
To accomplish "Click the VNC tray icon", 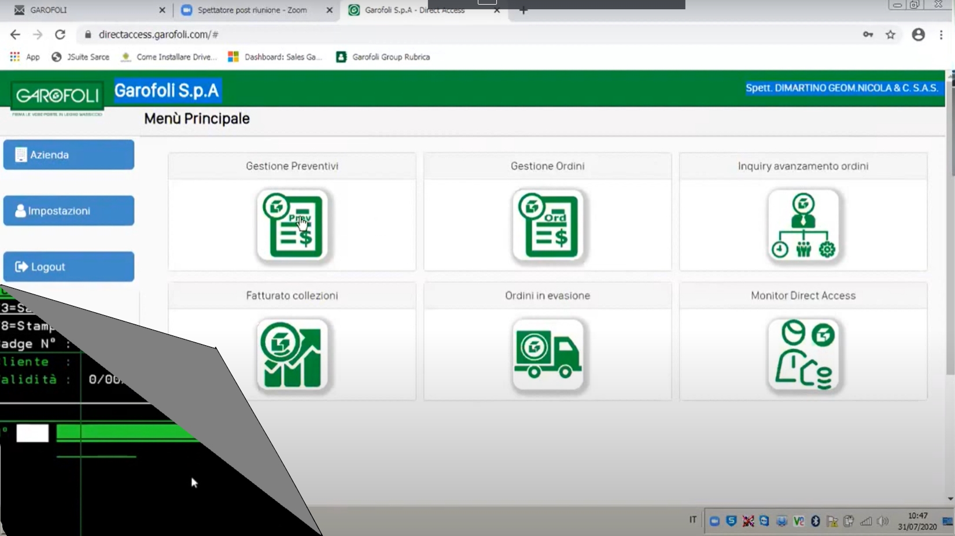I will pos(799,521).
